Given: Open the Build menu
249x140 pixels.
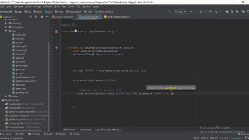Looking at the screenshot, I should click(x=57, y=7).
